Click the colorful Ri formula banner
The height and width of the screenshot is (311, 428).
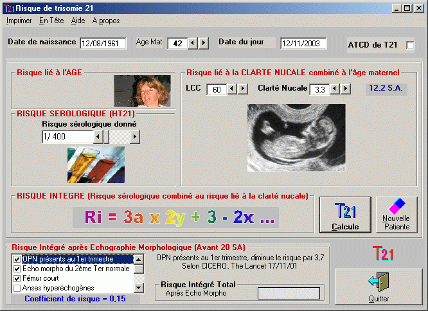pos(176,217)
